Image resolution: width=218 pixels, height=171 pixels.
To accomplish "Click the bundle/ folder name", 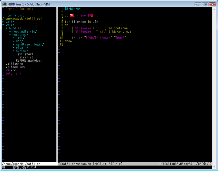I will tap(15, 28).
